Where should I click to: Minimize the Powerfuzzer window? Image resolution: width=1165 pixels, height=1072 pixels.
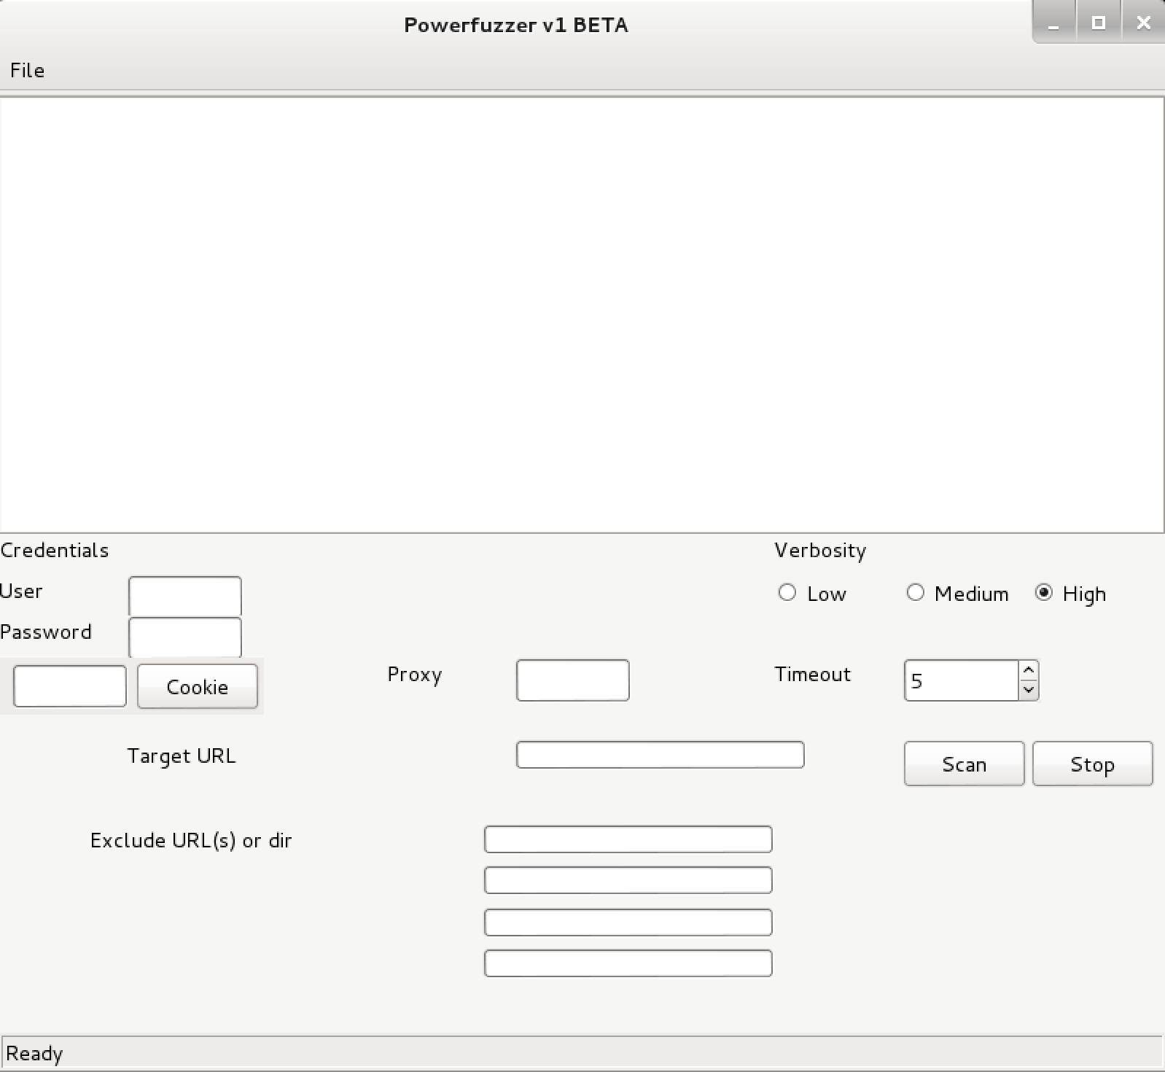pyautogui.click(x=1053, y=23)
